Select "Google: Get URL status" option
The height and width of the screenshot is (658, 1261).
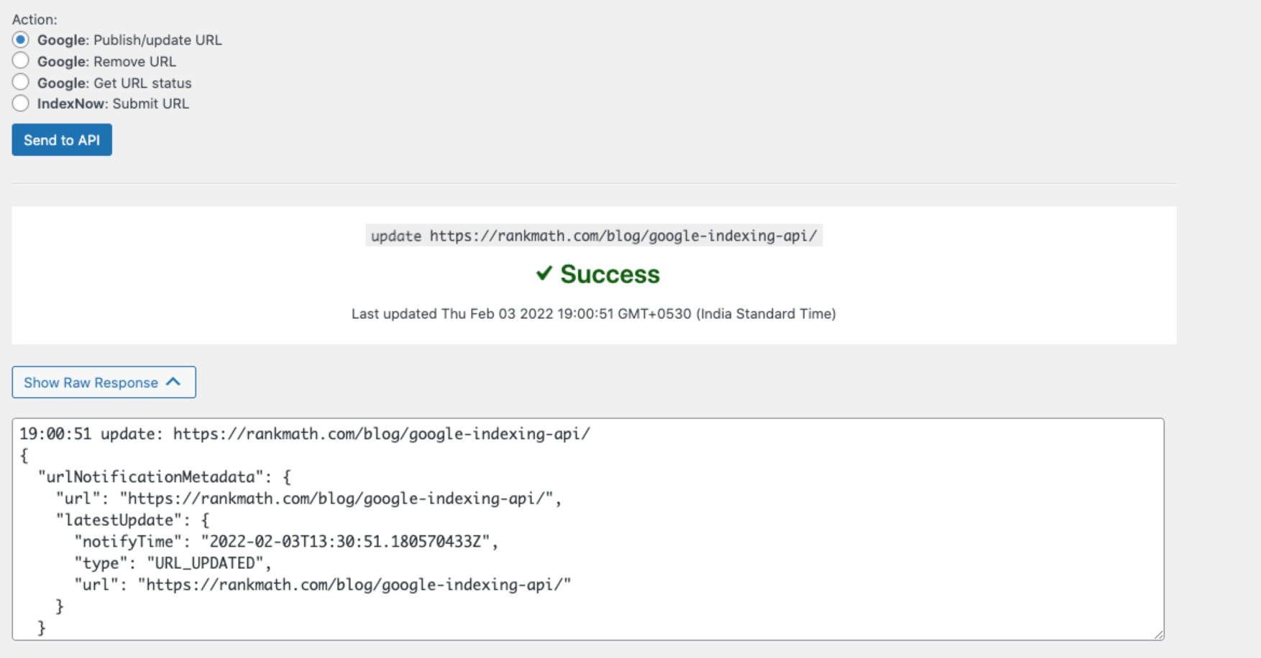tap(20, 82)
